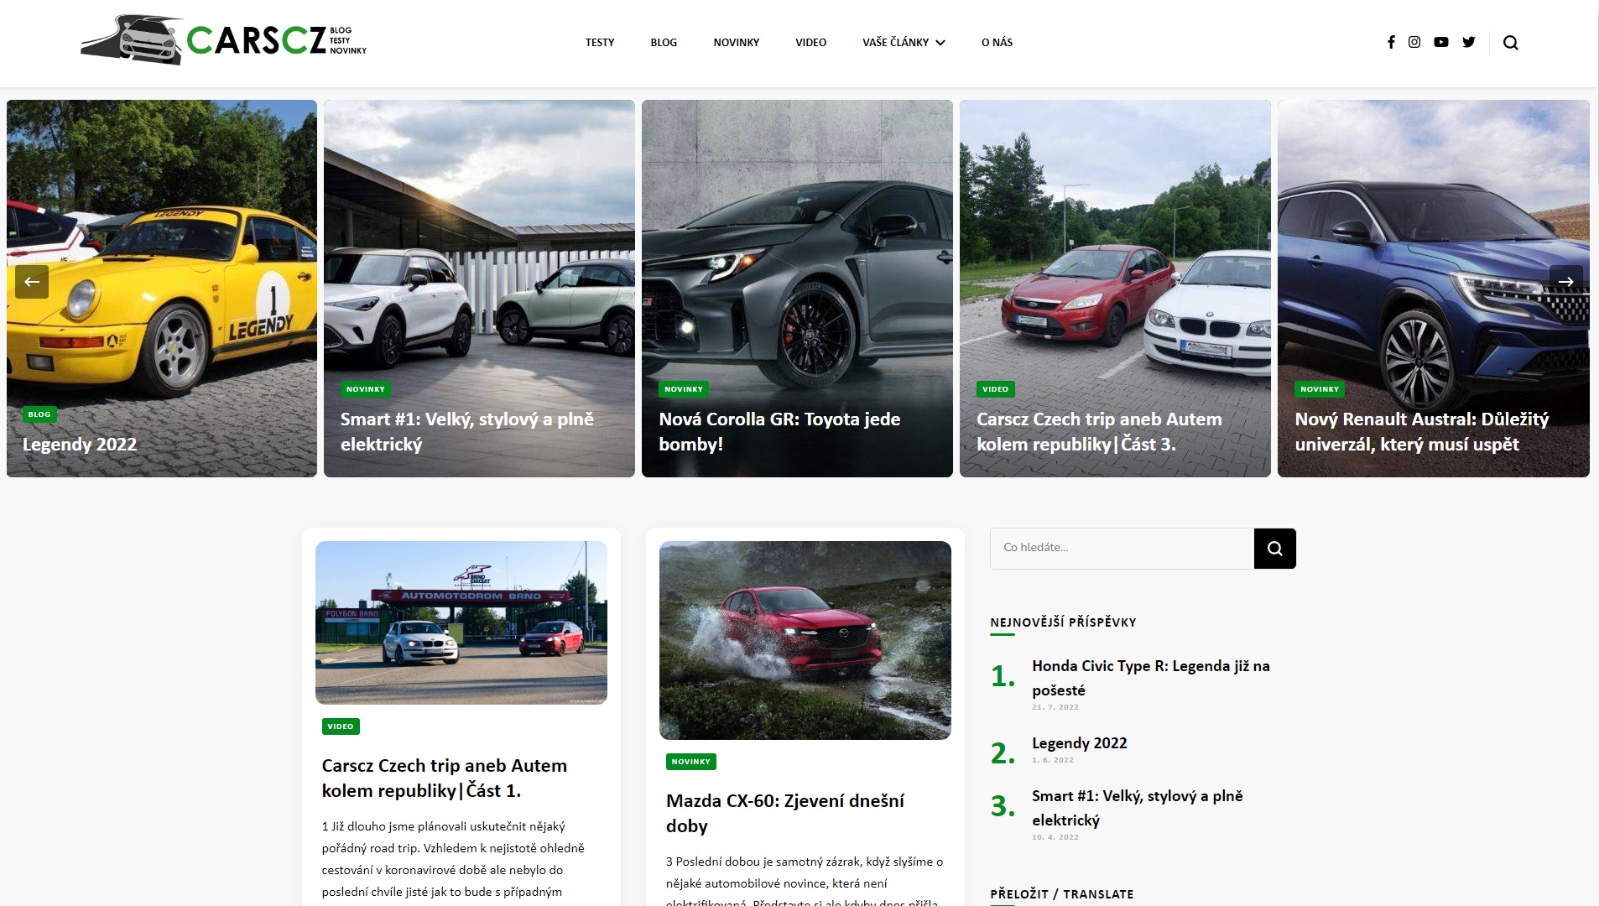The image size is (1599, 906).
Task: Click the Co hledáte search field
Action: [1122, 549]
